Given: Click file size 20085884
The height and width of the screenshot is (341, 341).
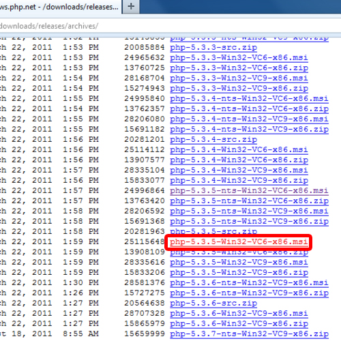Looking at the screenshot, I should click(145, 47).
